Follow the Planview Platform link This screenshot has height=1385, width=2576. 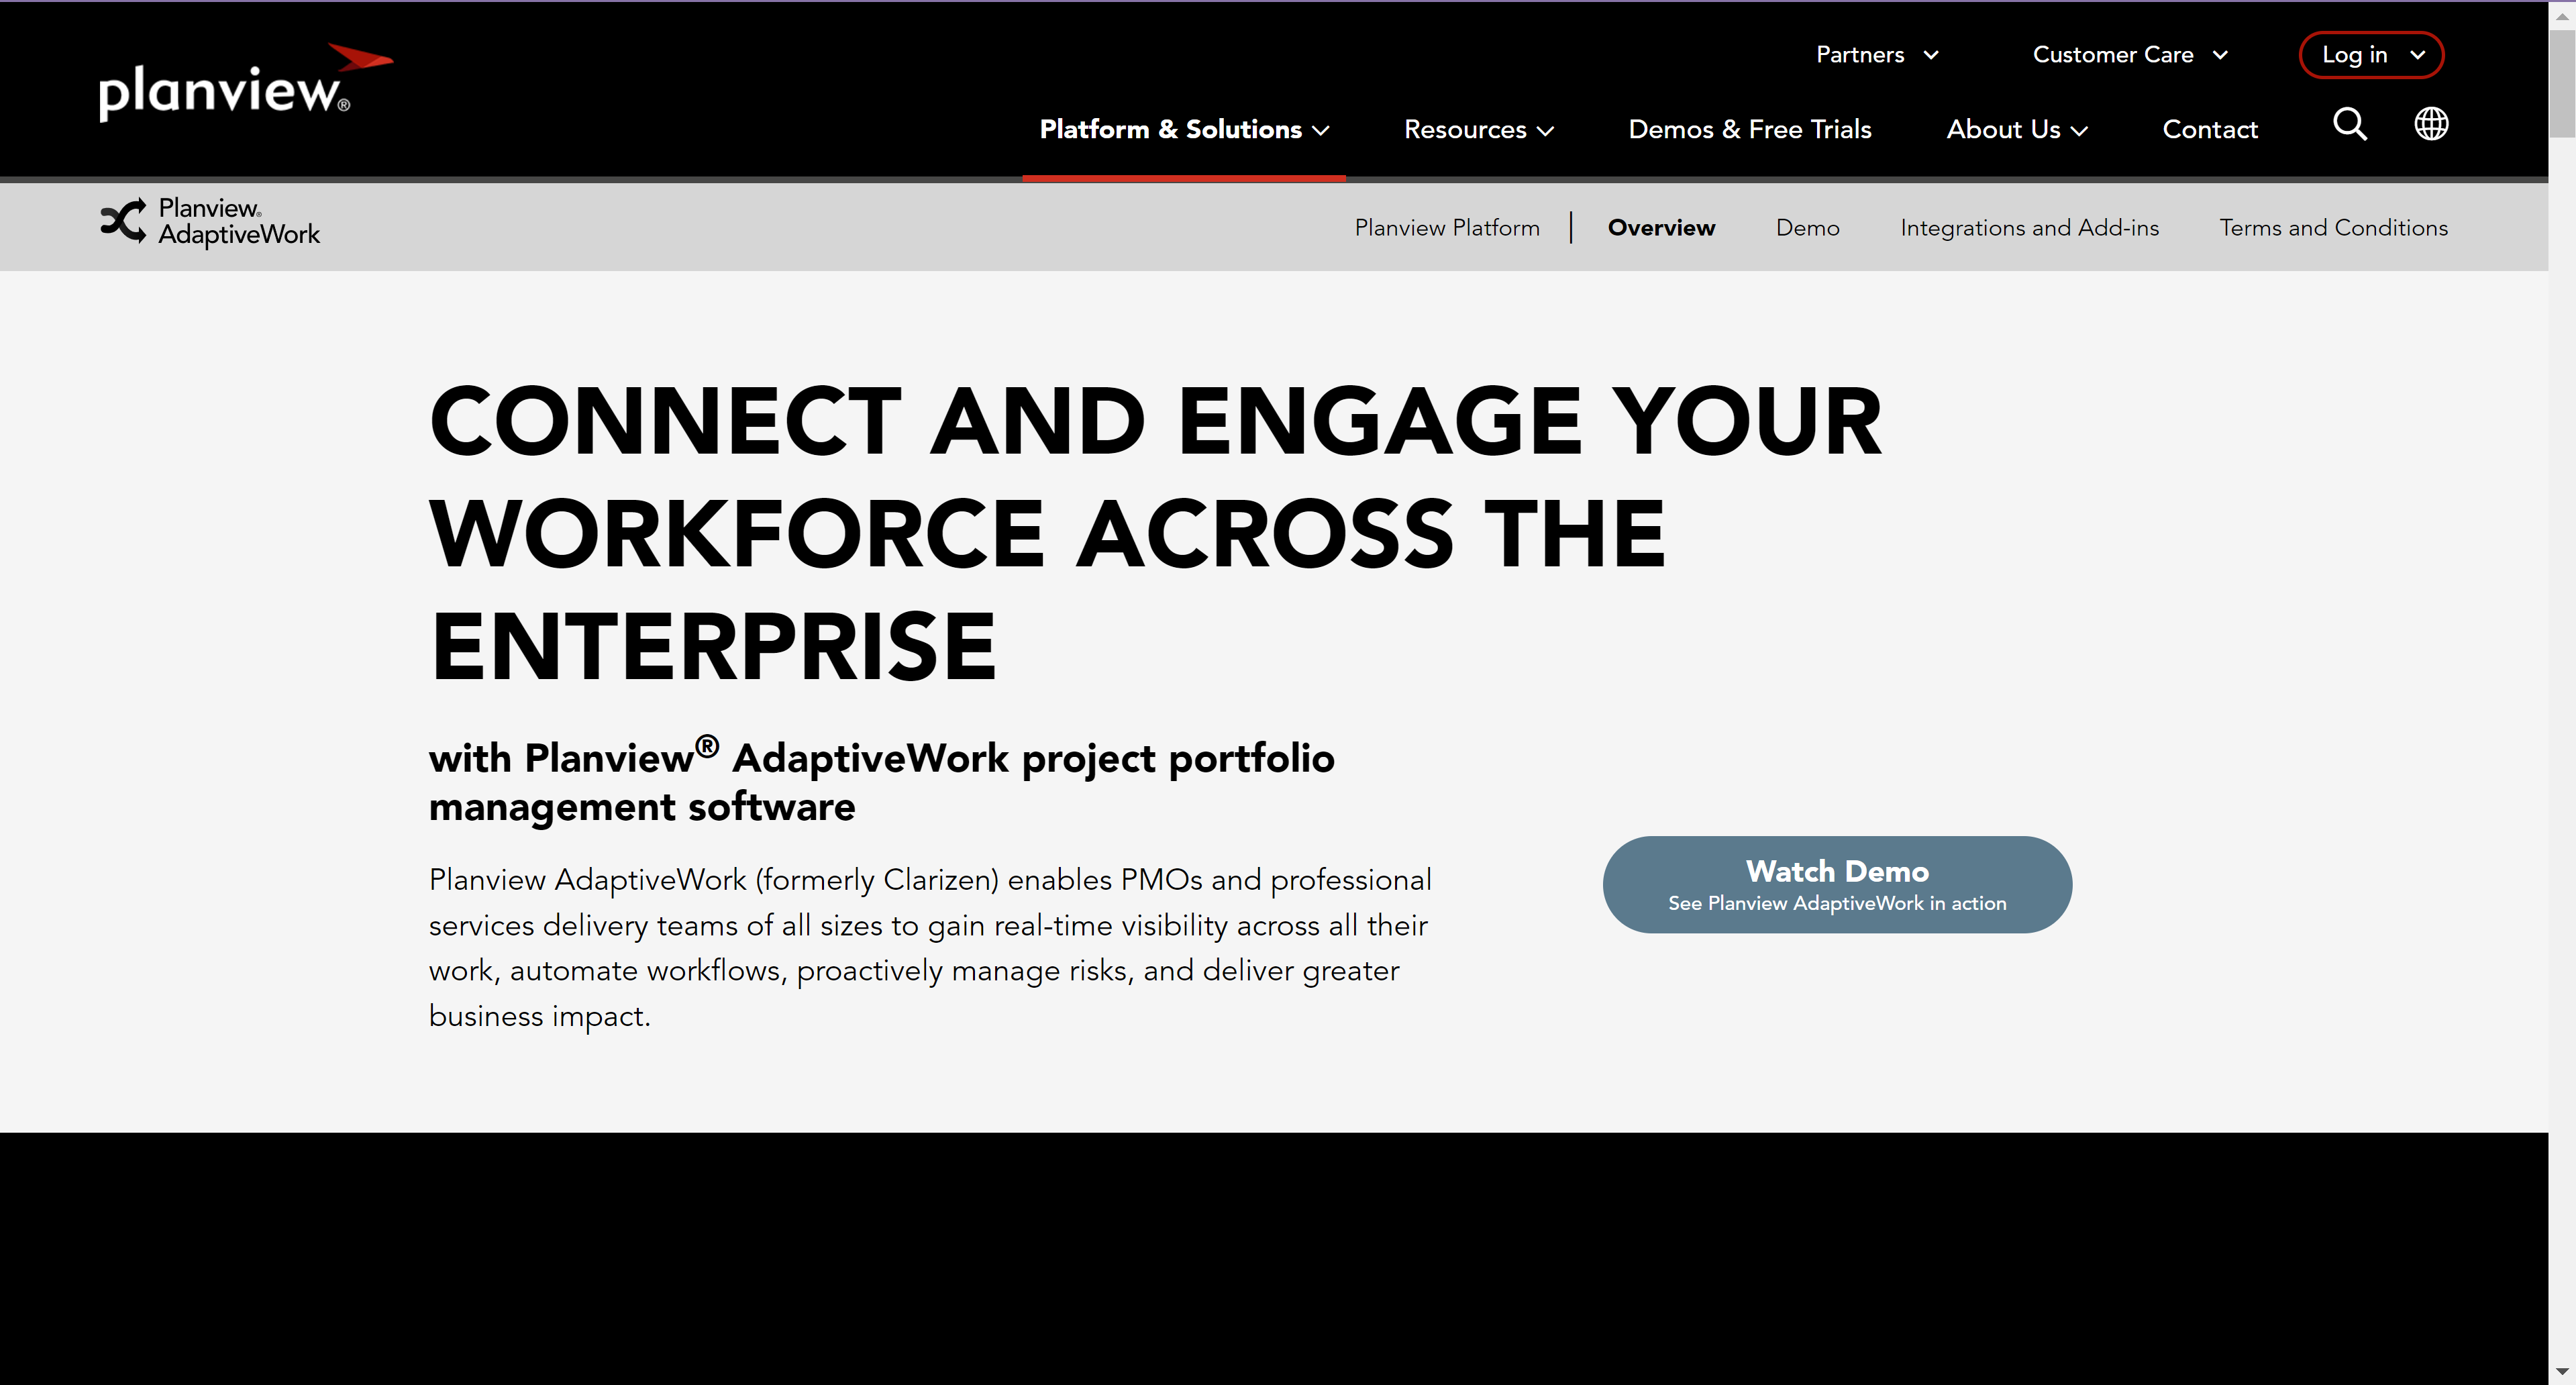tap(1446, 228)
